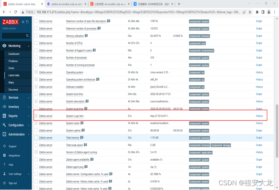Click browser back arrow
The image size is (279, 190).
point(4,12)
